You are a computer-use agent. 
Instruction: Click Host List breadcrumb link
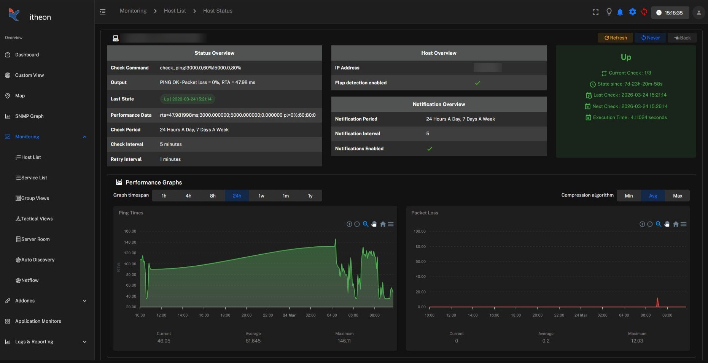[175, 11]
